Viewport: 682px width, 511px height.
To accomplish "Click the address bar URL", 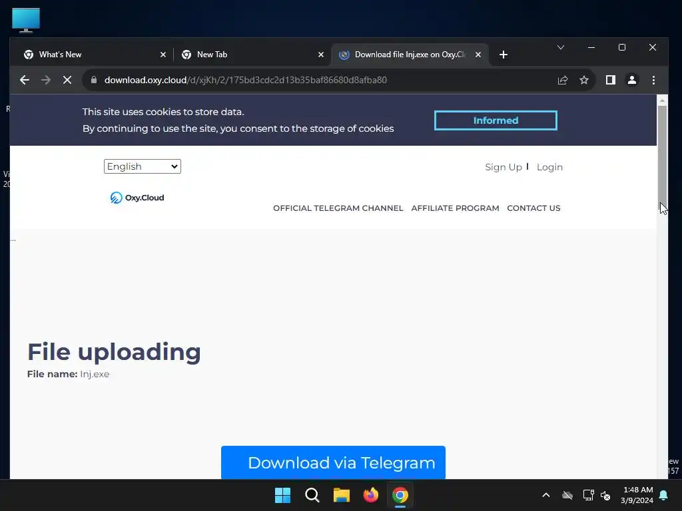I will click(245, 80).
